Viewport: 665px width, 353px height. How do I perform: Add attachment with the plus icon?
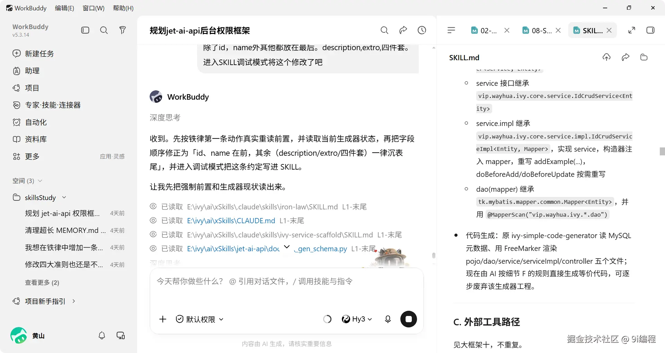click(x=163, y=319)
